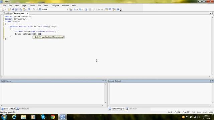This screenshot has height=120, width=214.
Task: Collapse the class button fold marker
Action: point(4,21)
